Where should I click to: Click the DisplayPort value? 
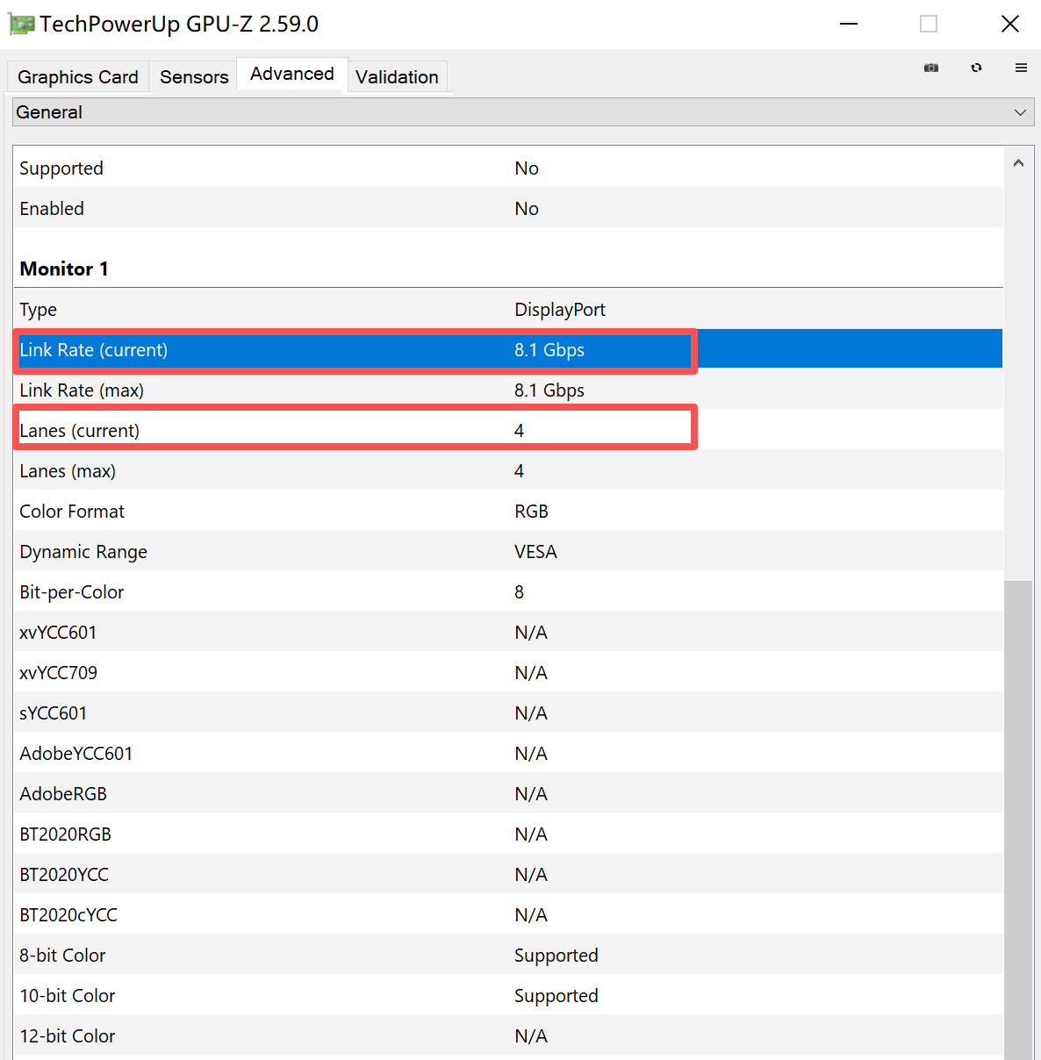coord(560,310)
